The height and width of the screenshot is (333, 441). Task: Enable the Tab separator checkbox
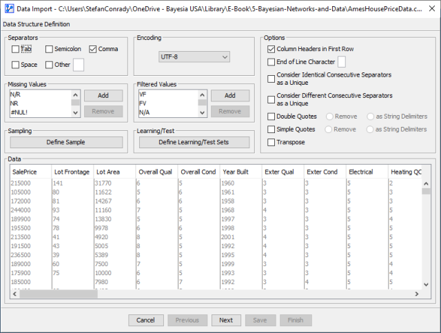[x=15, y=49]
